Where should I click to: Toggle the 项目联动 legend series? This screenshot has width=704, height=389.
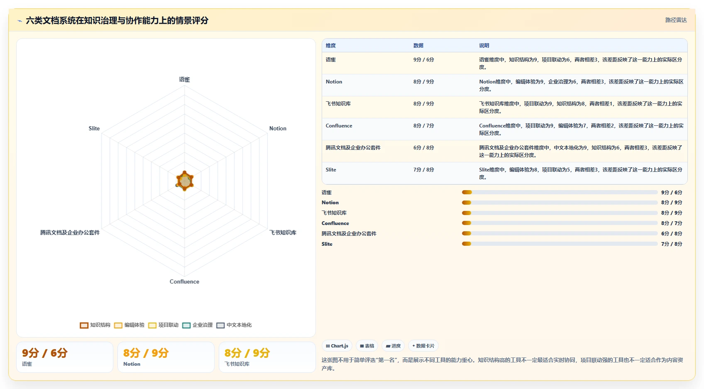tap(163, 325)
